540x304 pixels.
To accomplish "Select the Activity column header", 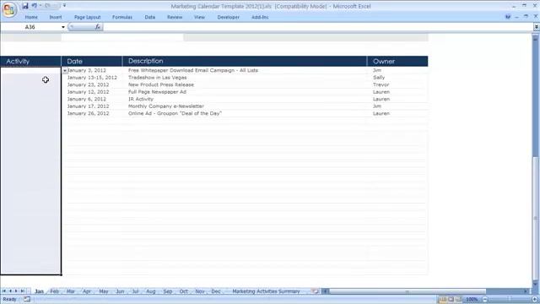I will pyautogui.click(x=30, y=62).
